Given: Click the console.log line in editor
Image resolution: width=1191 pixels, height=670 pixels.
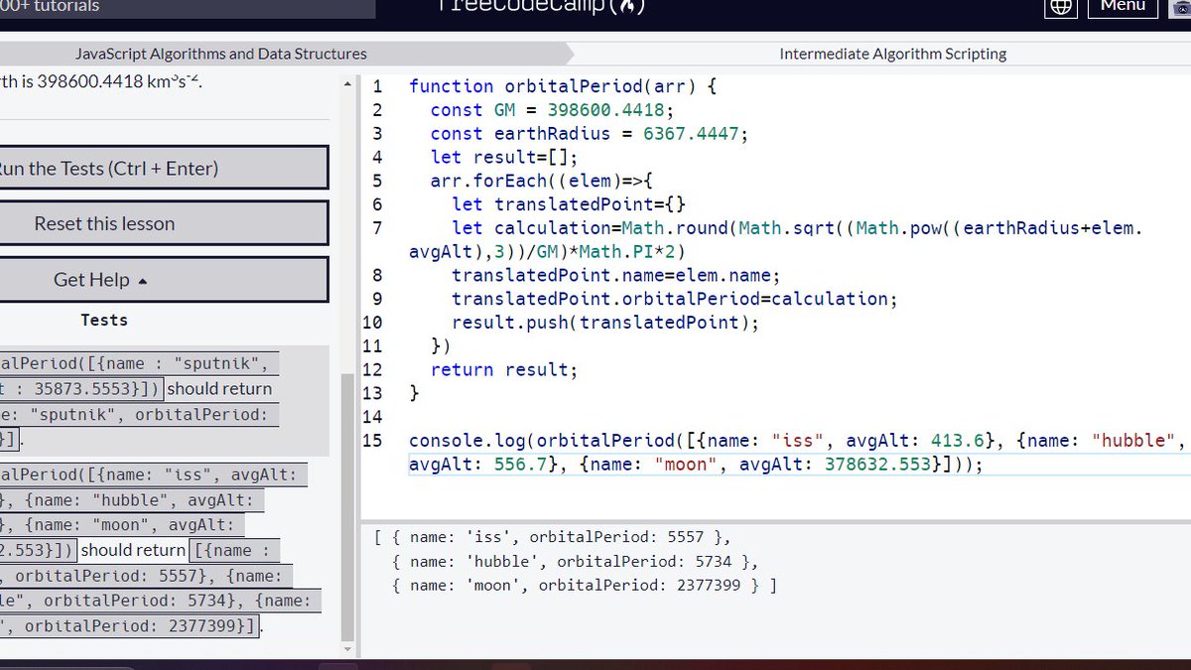Looking at the screenshot, I should point(797,452).
